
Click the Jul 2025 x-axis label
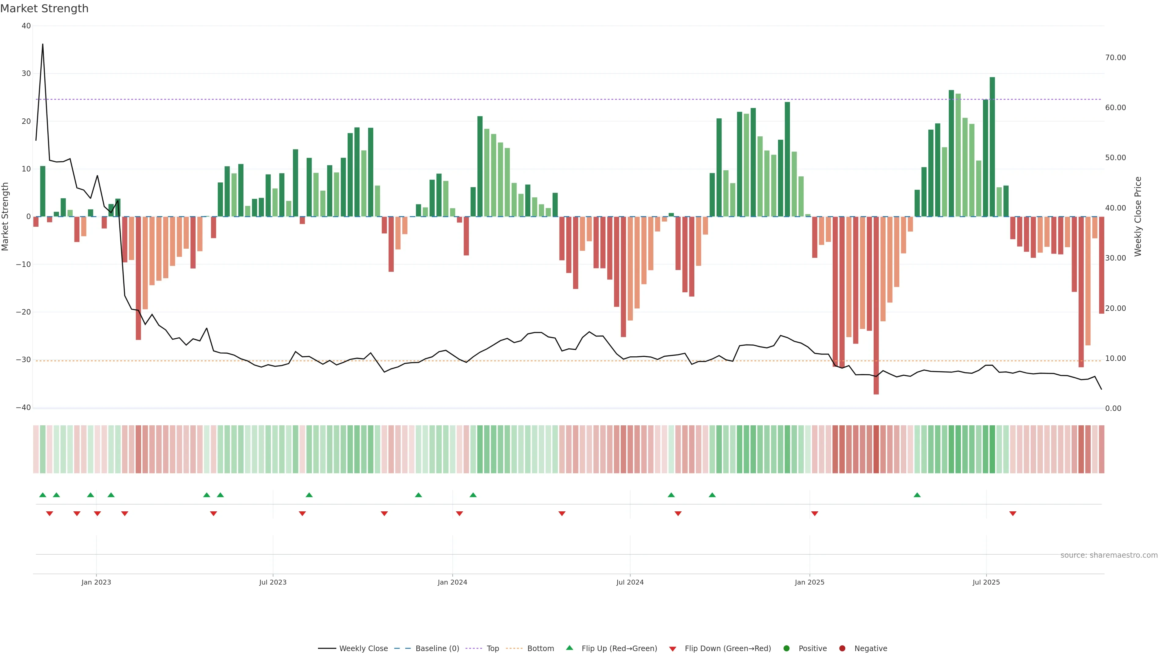pos(986,582)
